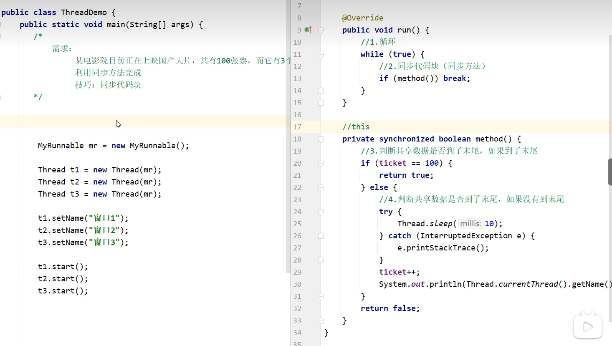Click line number 8 in the gutter
The width and height of the screenshot is (612, 346).
299,18
